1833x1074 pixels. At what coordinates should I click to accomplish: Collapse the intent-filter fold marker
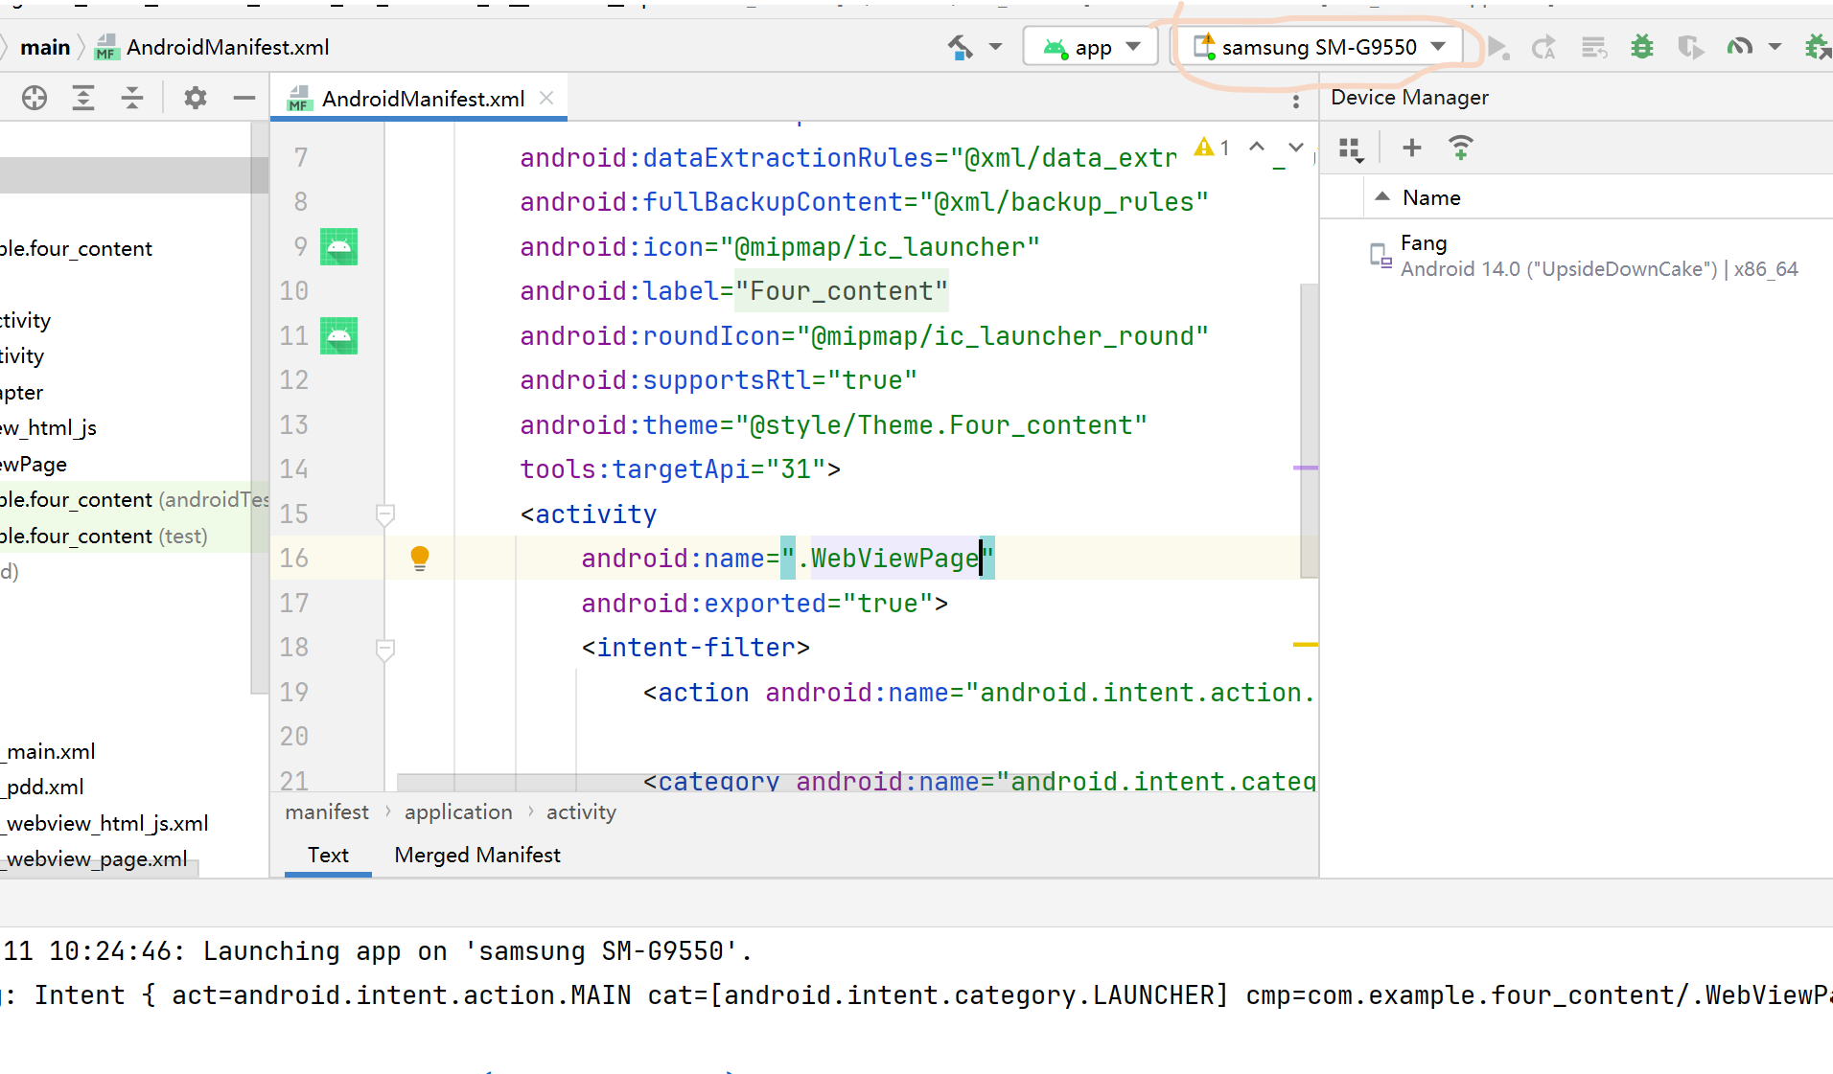(x=385, y=650)
